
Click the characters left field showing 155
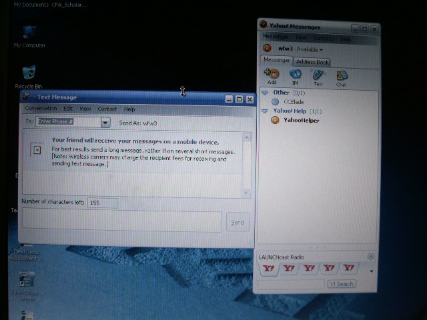coord(102,203)
